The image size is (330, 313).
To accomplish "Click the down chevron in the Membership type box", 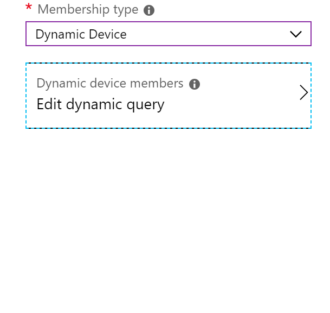I will click(x=296, y=34).
